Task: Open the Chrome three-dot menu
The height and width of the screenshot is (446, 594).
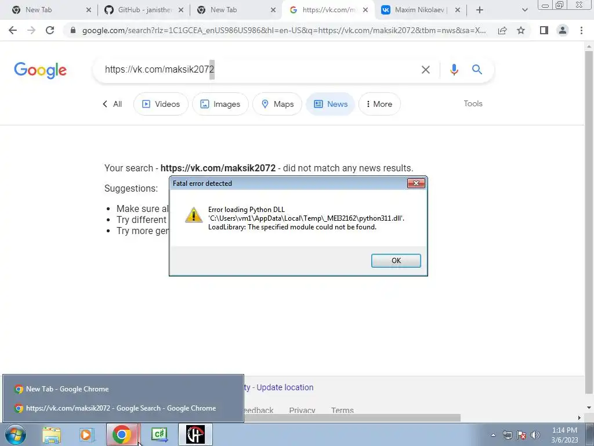Action: click(x=581, y=30)
